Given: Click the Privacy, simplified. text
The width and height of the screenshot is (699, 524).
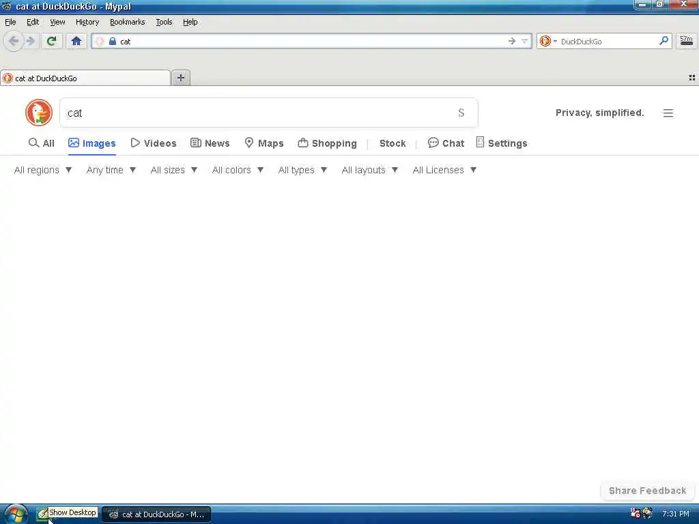Looking at the screenshot, I should pos(599,113).
